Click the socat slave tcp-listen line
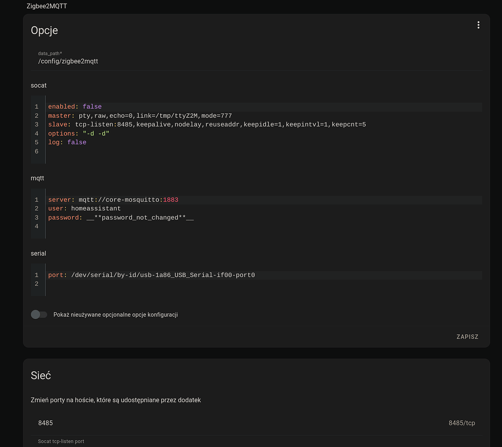 click(207, 125)
